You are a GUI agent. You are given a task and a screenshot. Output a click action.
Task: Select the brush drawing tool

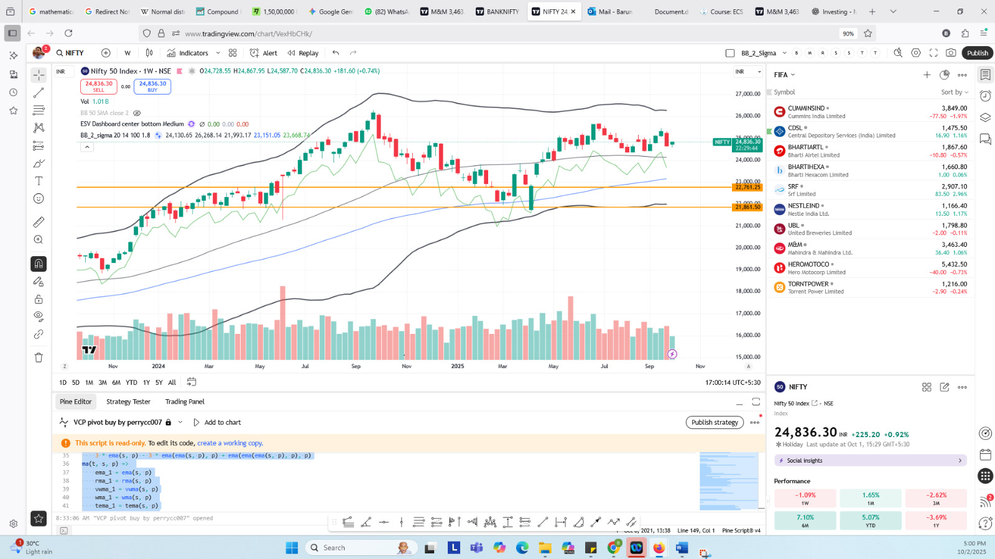[39, 164]
